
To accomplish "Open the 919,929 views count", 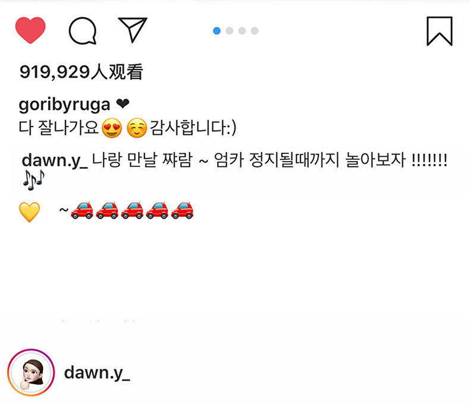I will pyautogui.click(x=81, y=72).
